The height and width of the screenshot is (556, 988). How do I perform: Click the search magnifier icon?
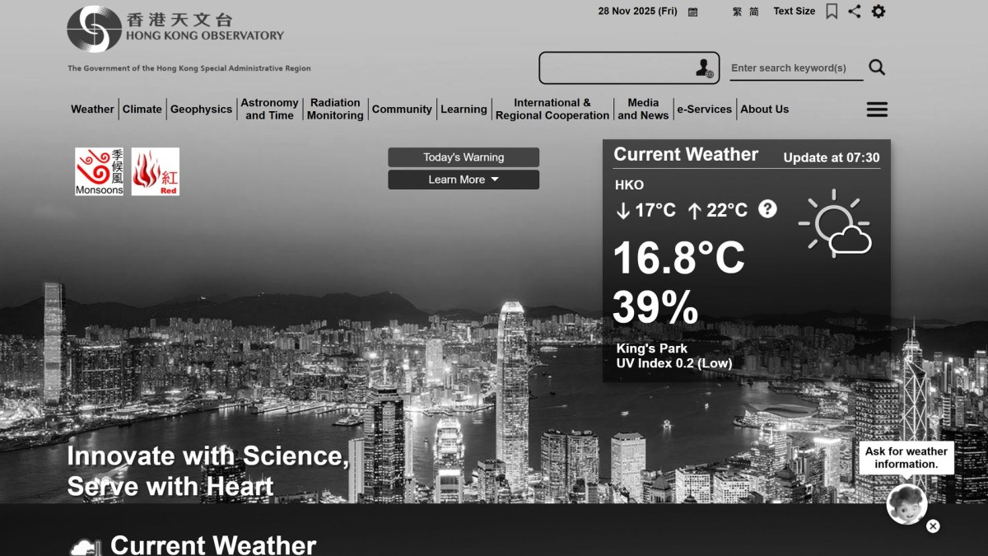point(878,68)
